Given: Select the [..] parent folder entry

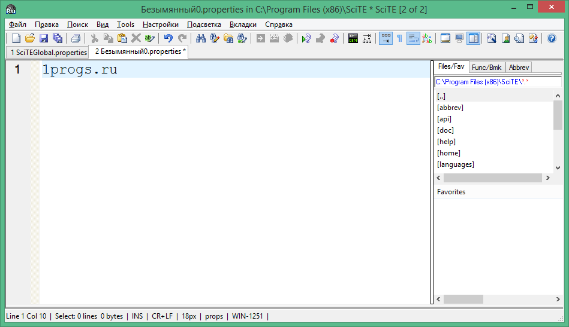Looking at the screenshot, I should click(x=494, y=96).
